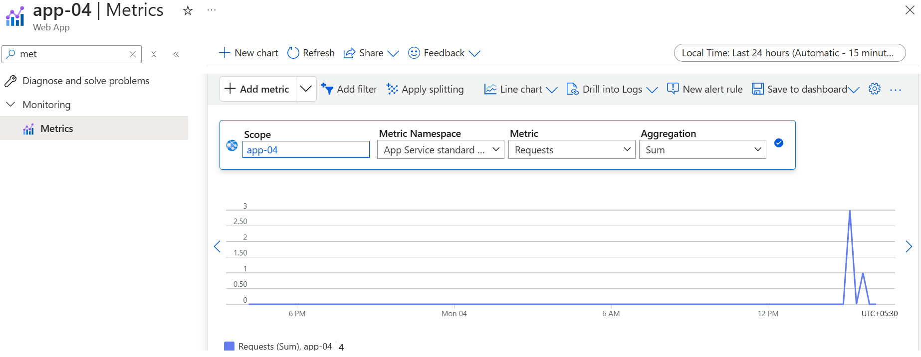Select Metrics in the sidebar
This screenshot has height=357, width=921.
pos(94,128)
